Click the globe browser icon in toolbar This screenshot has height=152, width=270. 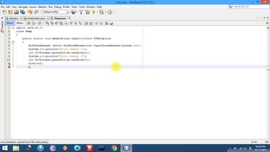(x=73, y=12)
